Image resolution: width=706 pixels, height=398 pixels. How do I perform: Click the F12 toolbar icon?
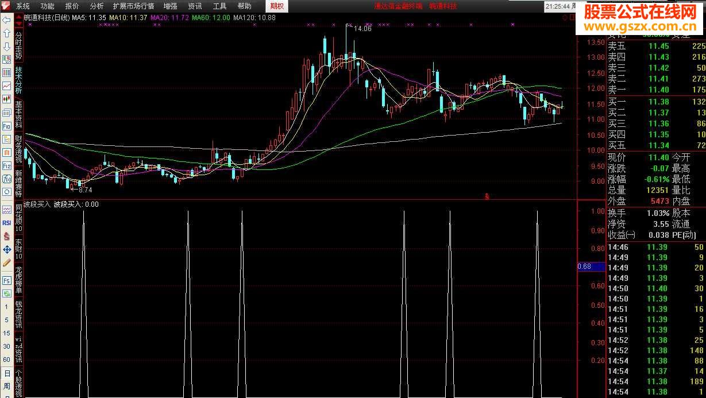pos(7,165)
